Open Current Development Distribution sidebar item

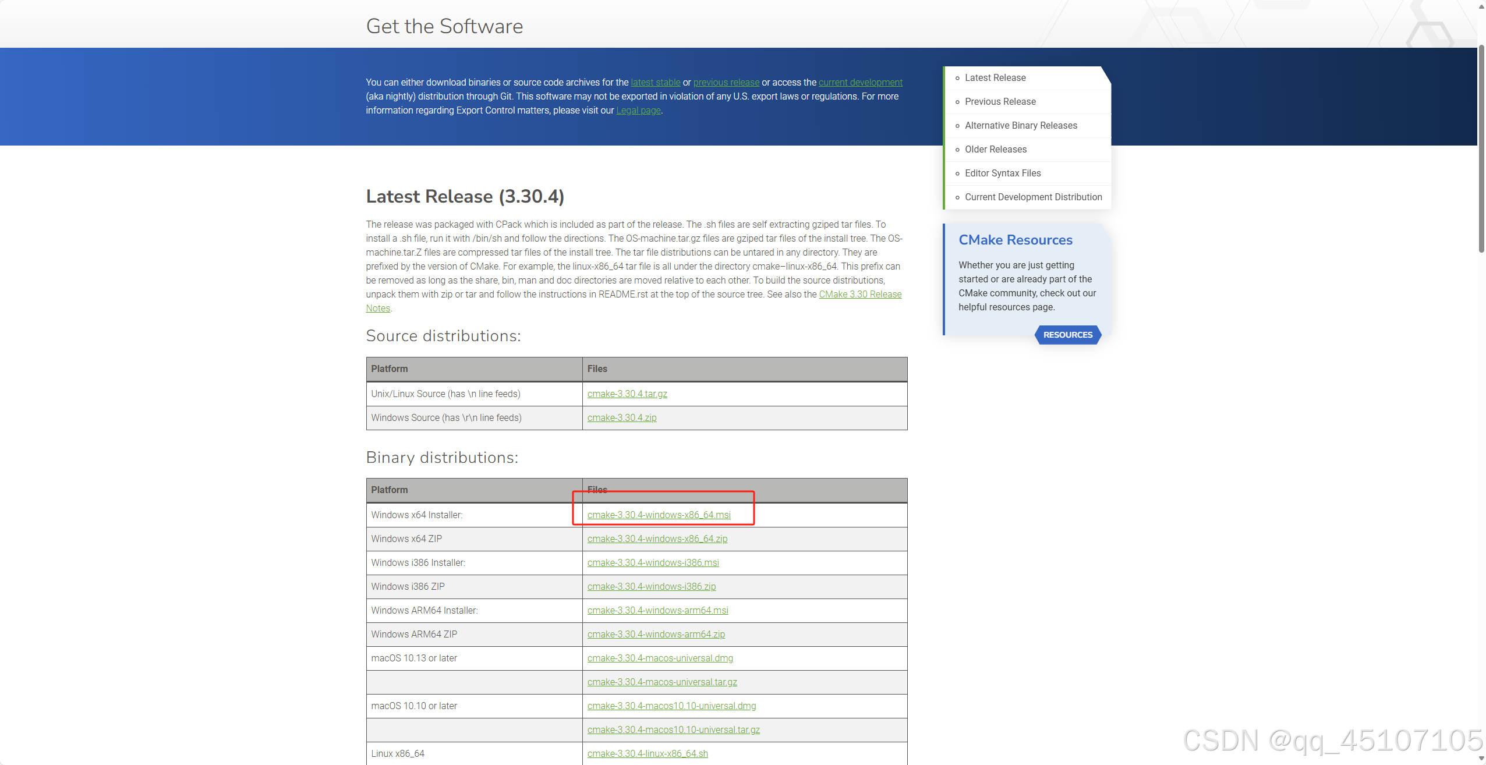(x=1033, y=197)
